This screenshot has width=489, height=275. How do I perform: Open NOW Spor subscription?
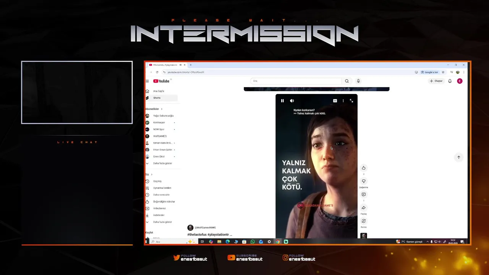(x=161, y=129)
